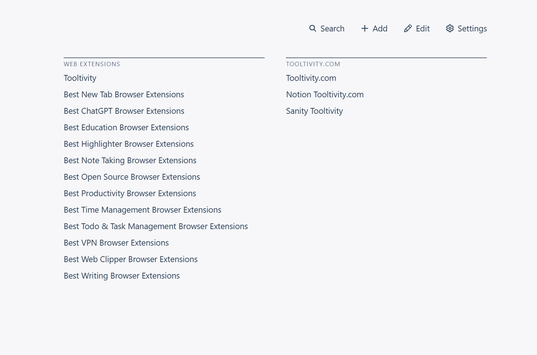The height and width of the screenshot is (355, 537).
Task: Click the gear Settings icon
Action: click(450, 29)
